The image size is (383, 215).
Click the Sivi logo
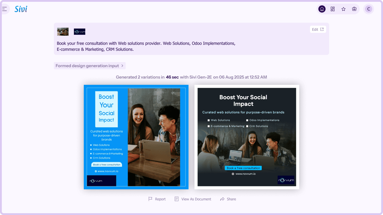(x=21, y=9)
